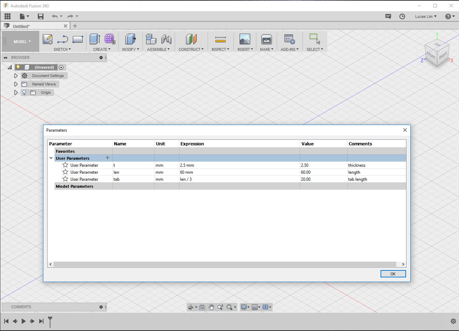Open the Lucas Lim account dropdown
Screen dimensions: 459x331
coord(426,16)
